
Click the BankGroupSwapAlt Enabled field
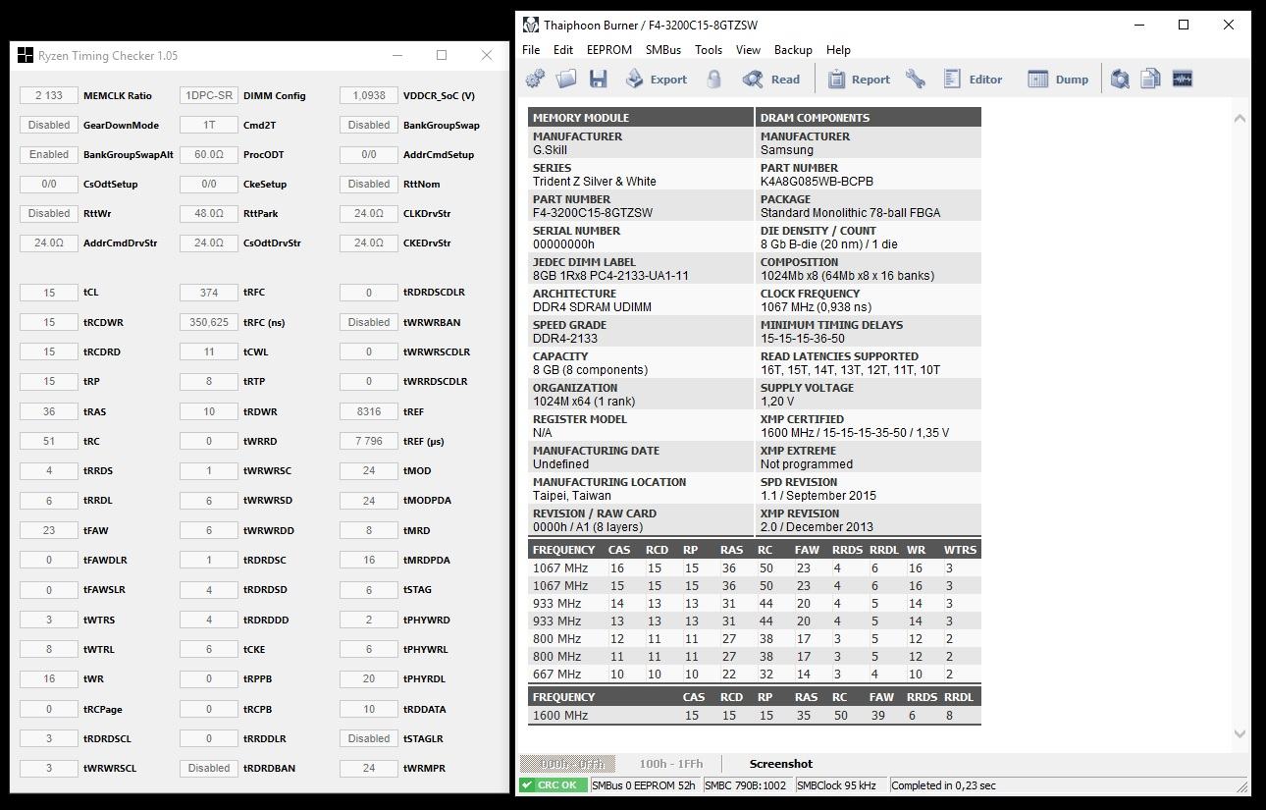click(49, 154)
